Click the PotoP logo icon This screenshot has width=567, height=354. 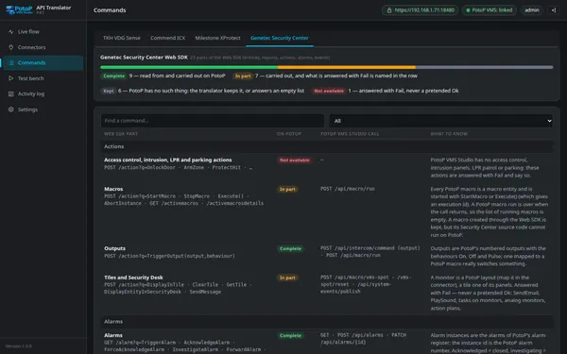[x=19, y=9]
